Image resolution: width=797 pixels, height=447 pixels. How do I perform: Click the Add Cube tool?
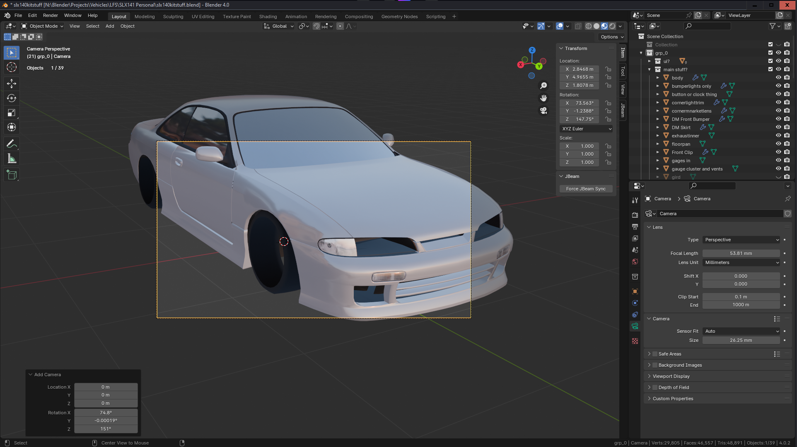[12, 175]
